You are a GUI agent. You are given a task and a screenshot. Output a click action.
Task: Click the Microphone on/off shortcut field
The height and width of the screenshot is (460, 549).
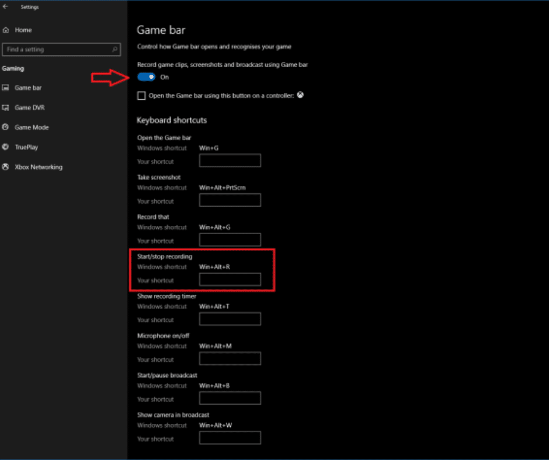[x=230, y=359]
